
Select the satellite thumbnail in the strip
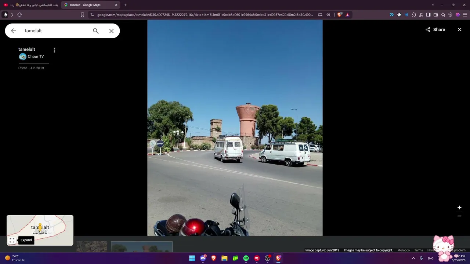tap(92, 247)
